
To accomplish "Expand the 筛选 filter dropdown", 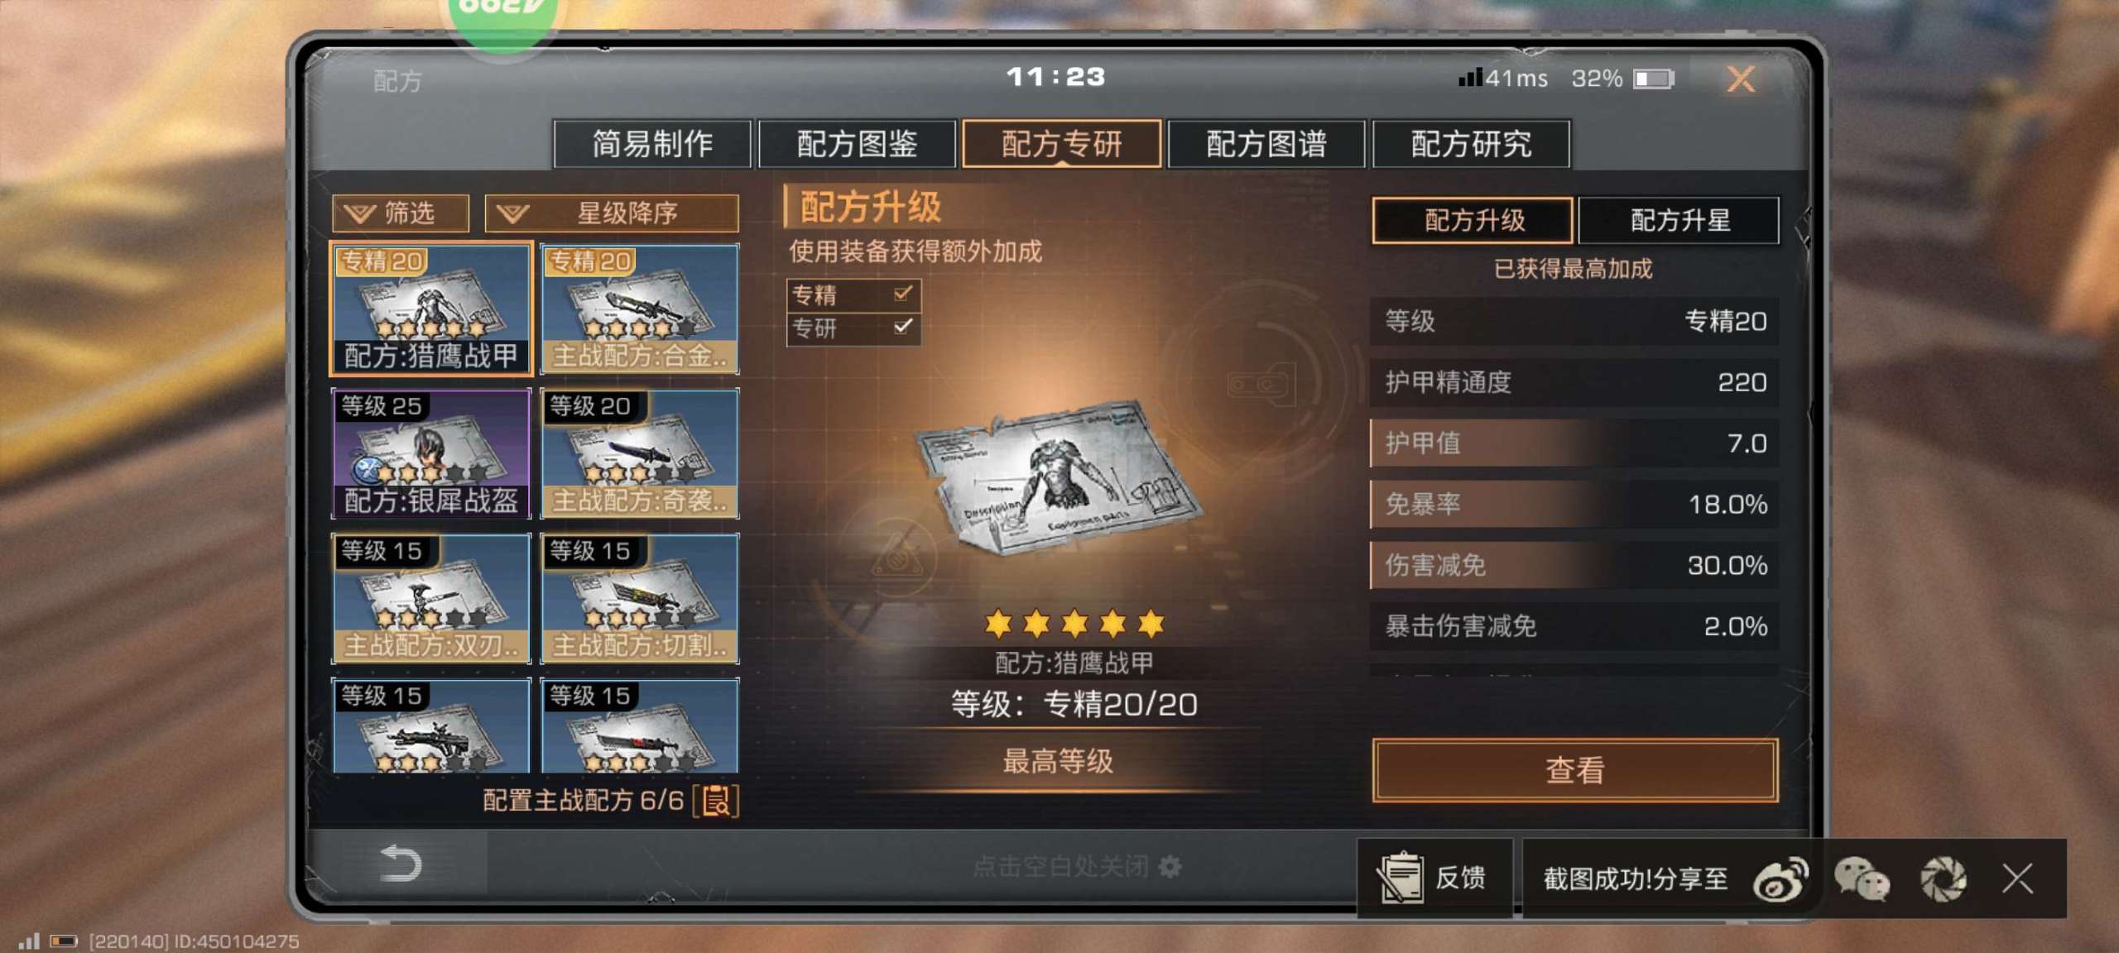I will point(401,213).
